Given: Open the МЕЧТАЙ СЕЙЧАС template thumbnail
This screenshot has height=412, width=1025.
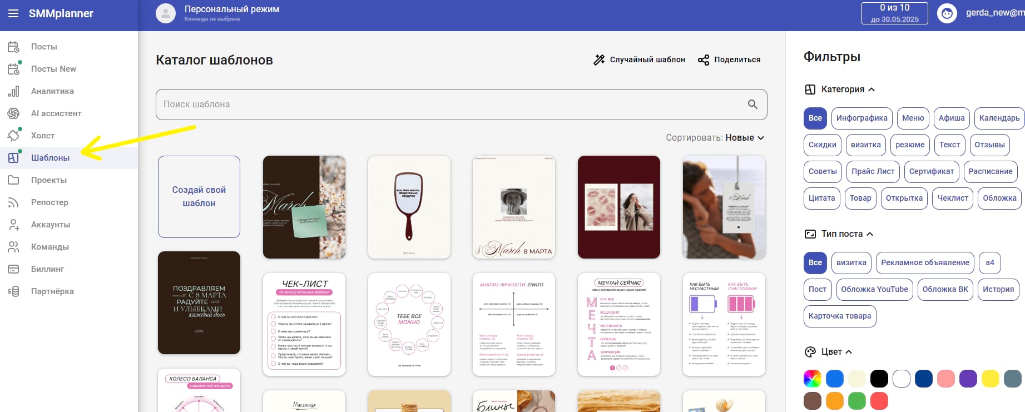Looking at the screenshot, I should tap(619, 325).
